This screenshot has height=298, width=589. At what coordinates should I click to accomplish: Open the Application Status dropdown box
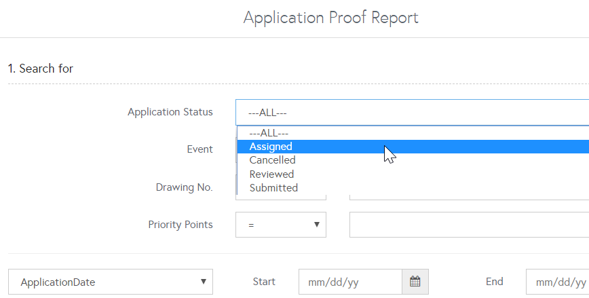tap(412, 113)
